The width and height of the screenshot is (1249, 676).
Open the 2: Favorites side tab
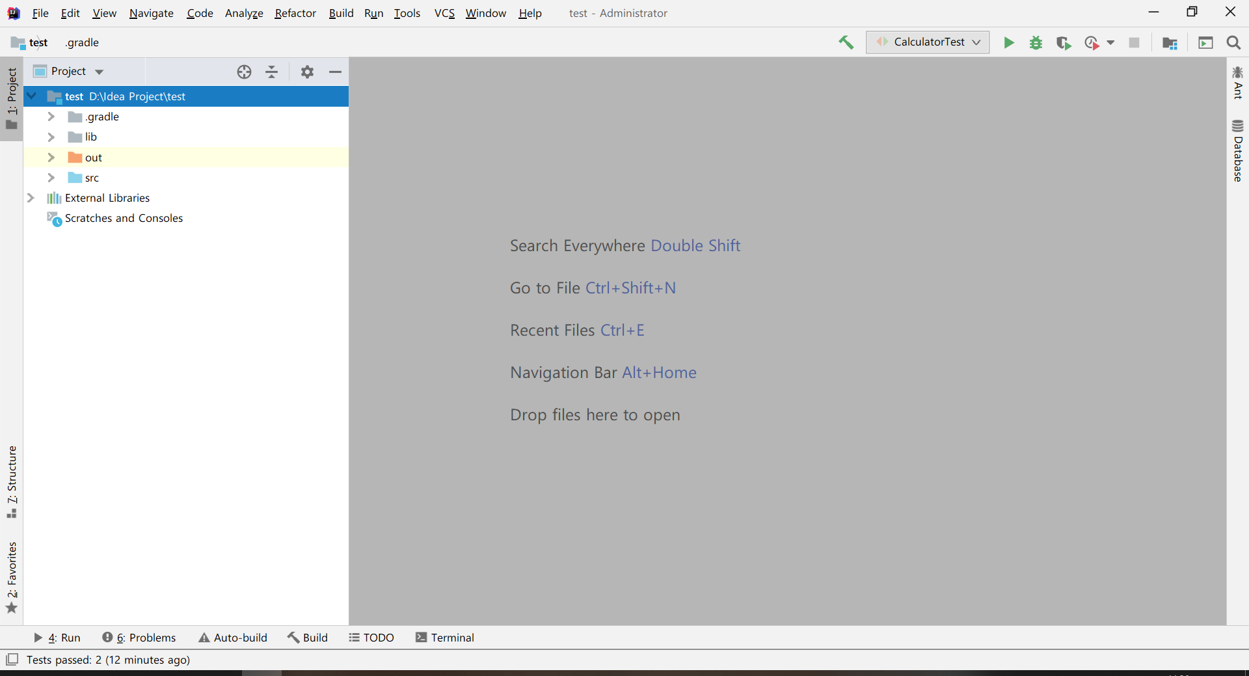pyautogui.click(x=12, y=578)
